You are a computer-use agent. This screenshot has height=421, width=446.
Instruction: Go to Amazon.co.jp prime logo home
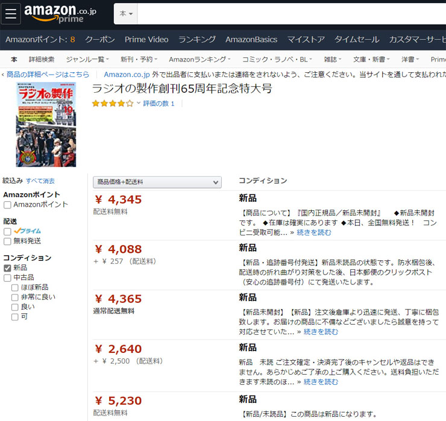[x=60, y=13]
